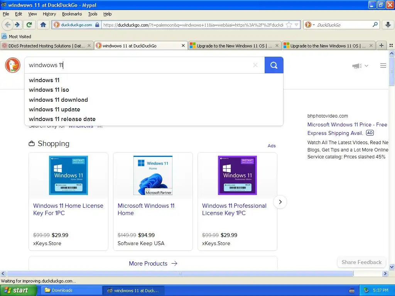
Task: Click the purple Windows 11 Professional thumbnail
Action: tap(237, 175)
